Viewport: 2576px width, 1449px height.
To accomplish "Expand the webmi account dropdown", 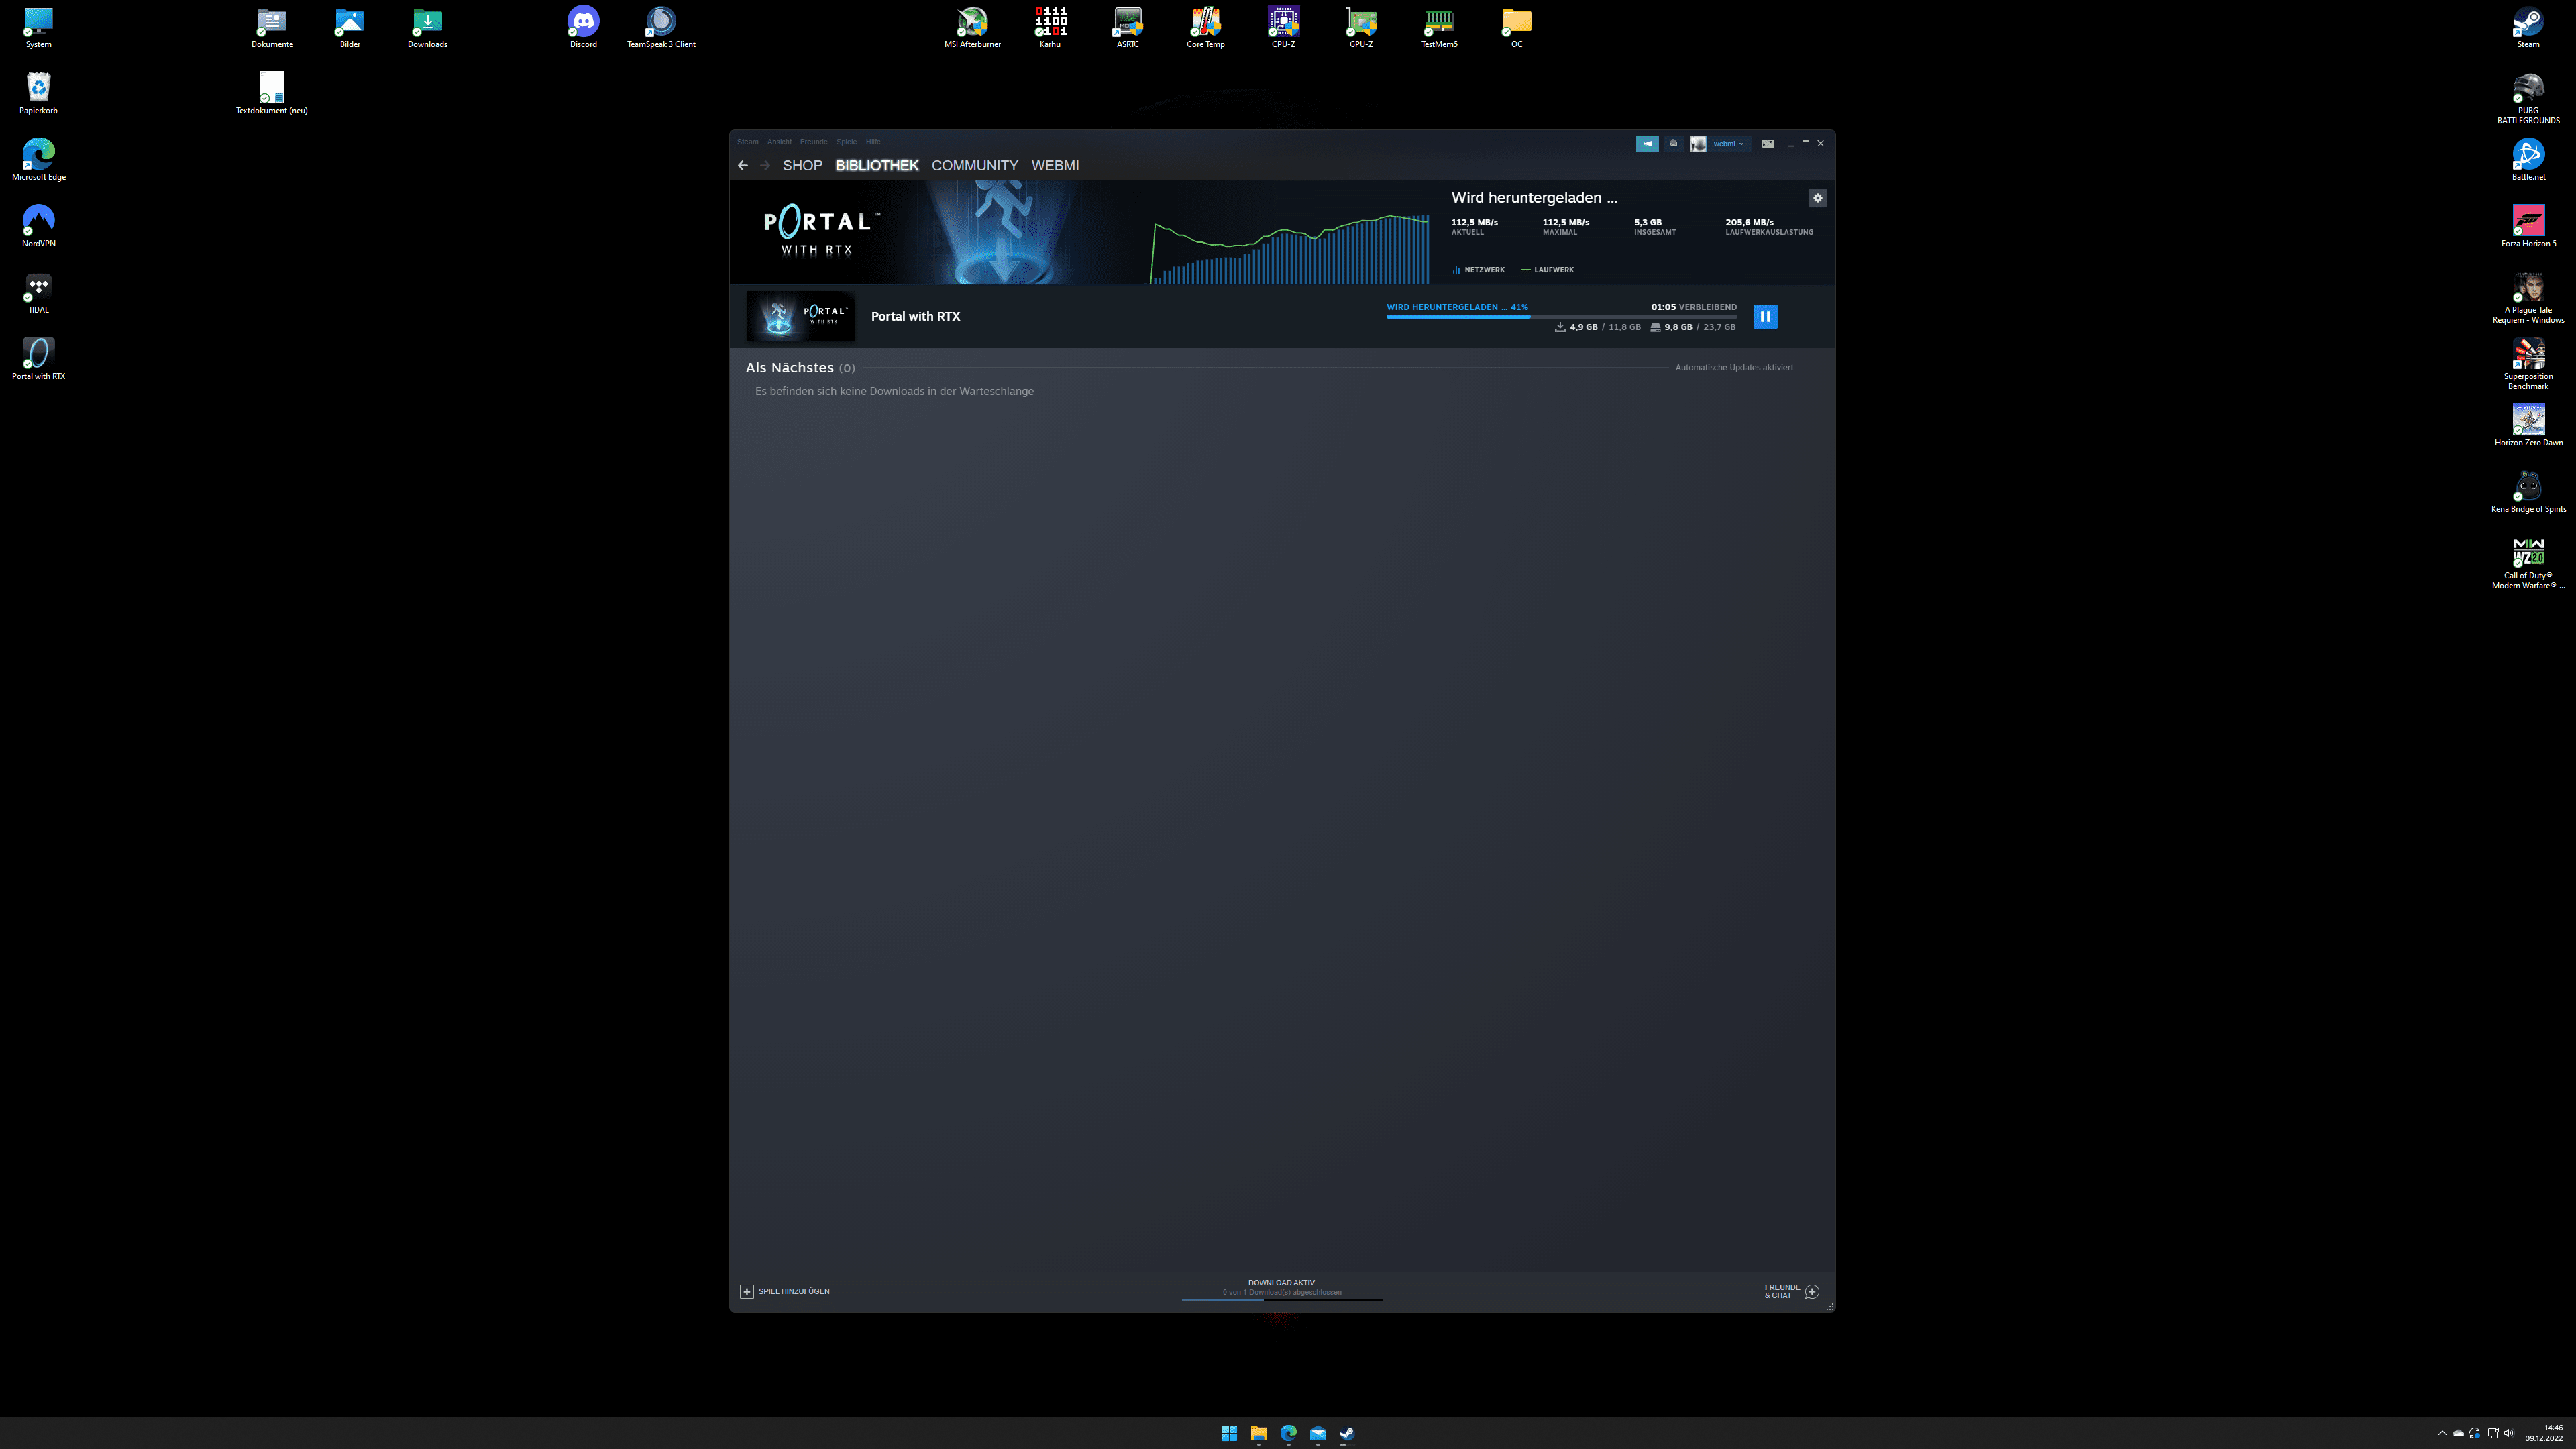I will click(1729, 144).
